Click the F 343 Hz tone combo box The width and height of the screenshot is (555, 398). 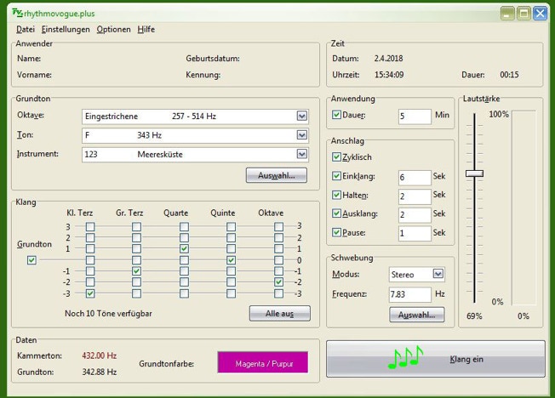click(195, 135)
